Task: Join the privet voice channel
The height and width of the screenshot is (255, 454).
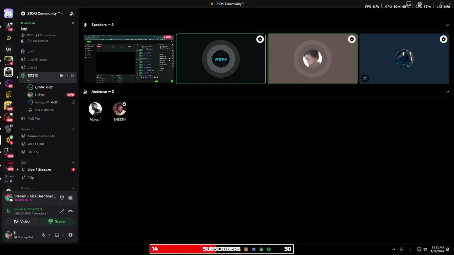Action: (x=48, y=67)
